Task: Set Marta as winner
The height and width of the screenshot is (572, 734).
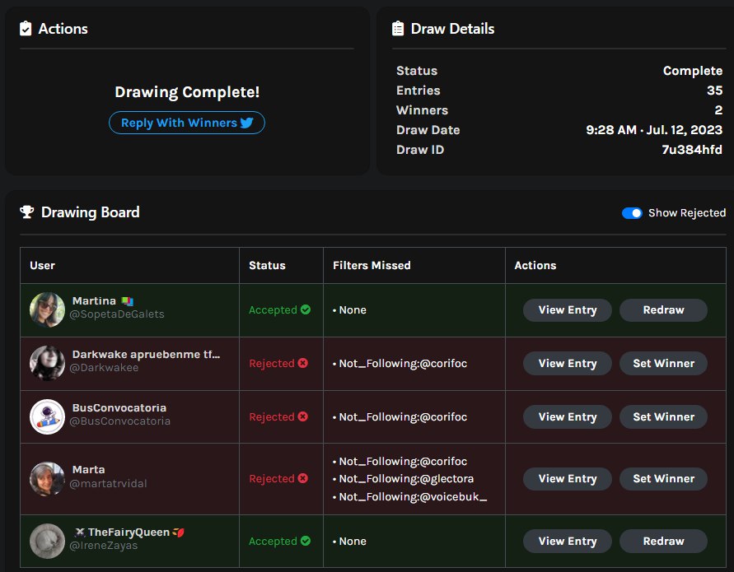Action: pyautogui.click(x=663, y=479)
